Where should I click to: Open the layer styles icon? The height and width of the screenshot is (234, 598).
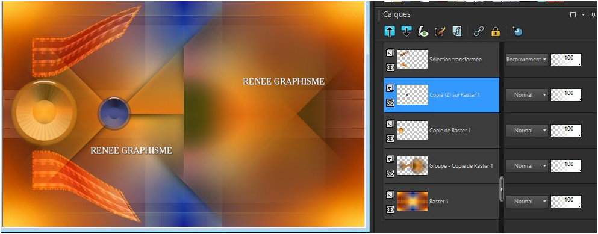[457, 32]
